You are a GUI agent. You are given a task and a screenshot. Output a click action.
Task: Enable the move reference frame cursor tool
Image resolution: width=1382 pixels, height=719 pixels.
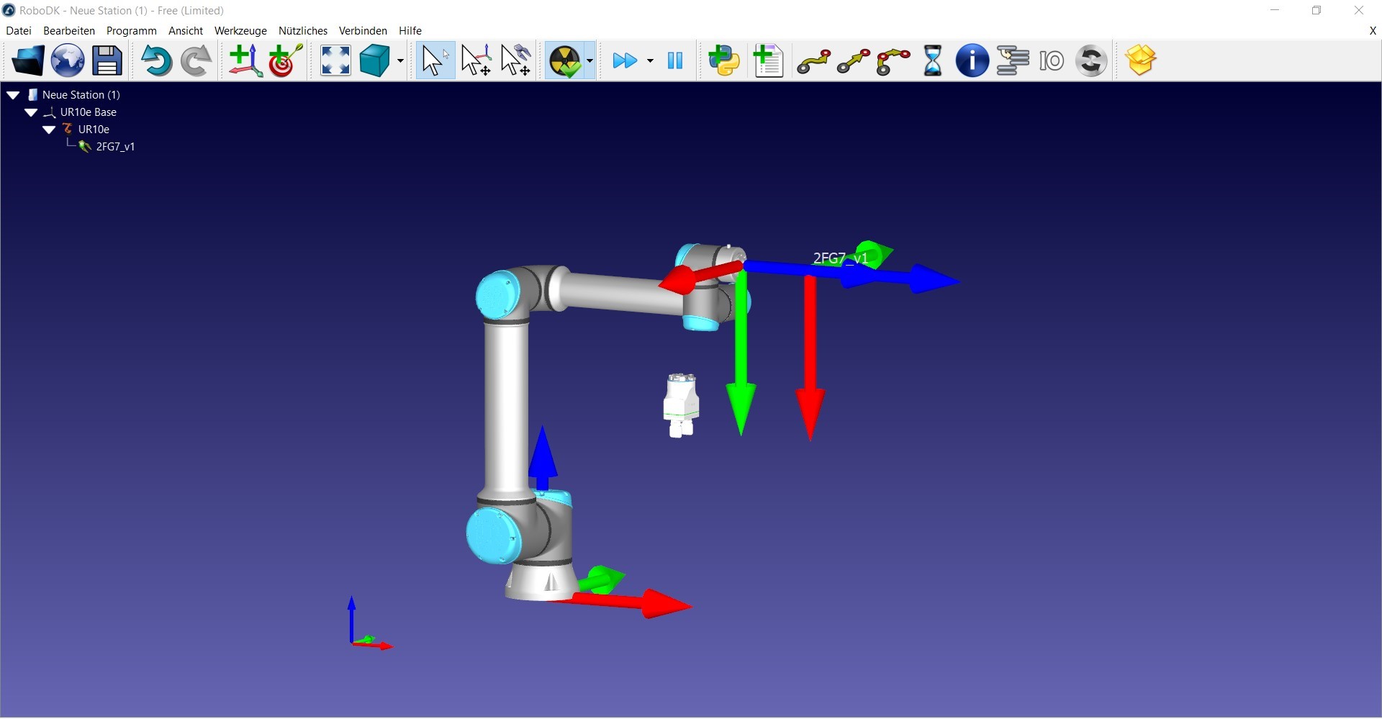[476, 60]
